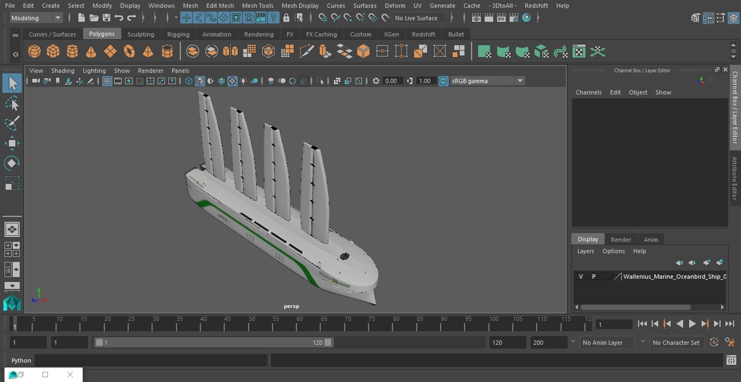
Task: Click frame 60 on the time slider
Action: pos(299,323)
